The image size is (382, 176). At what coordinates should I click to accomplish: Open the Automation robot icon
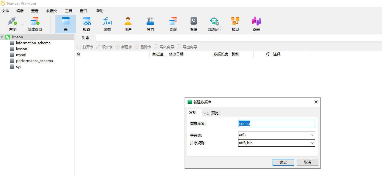point(215,24)
